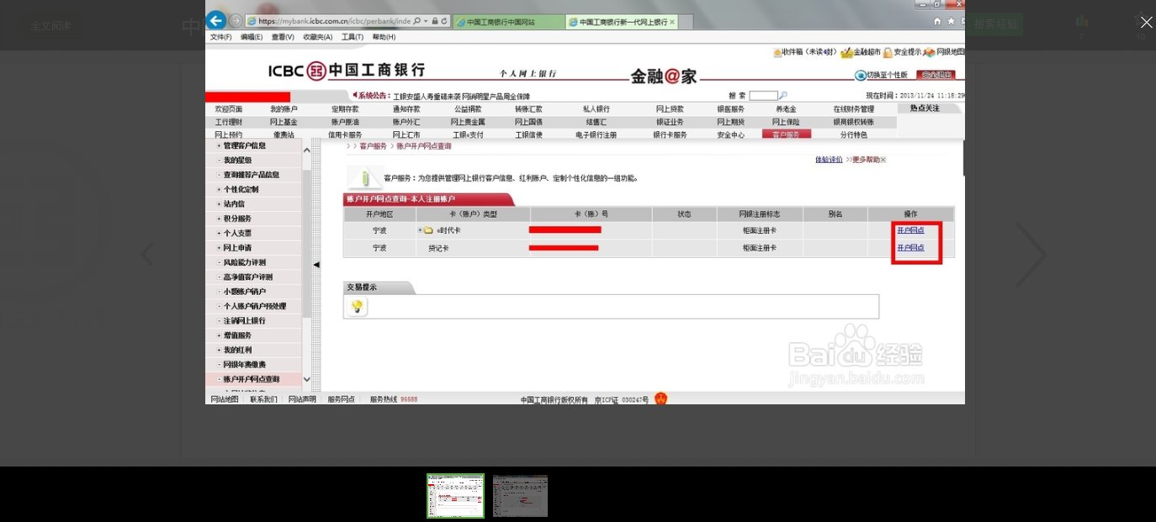Click in the 搜索 search input field
This screenshot has height=522, width=1156.
[763, 96]
